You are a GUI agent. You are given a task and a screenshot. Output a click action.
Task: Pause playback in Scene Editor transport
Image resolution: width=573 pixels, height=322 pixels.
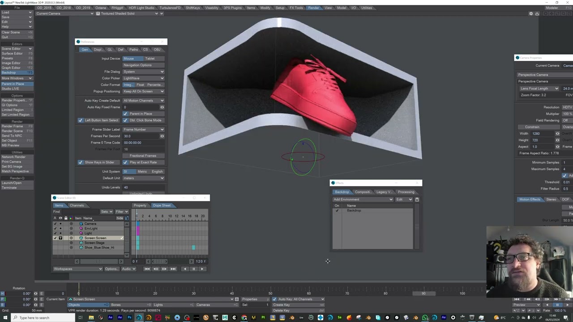(193, 269)
